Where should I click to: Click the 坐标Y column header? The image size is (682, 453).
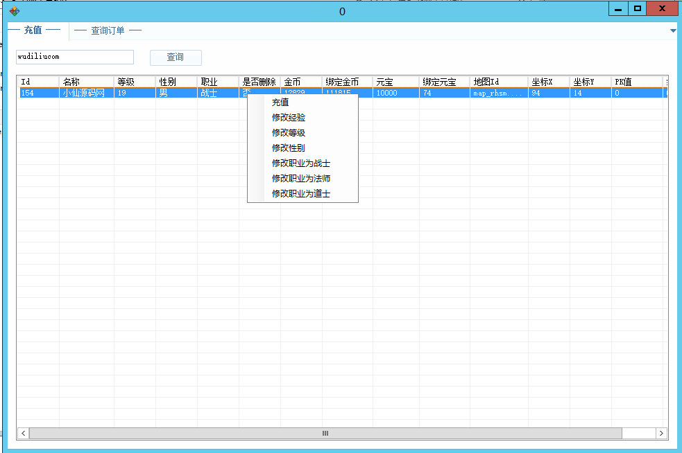coord(591,82)
